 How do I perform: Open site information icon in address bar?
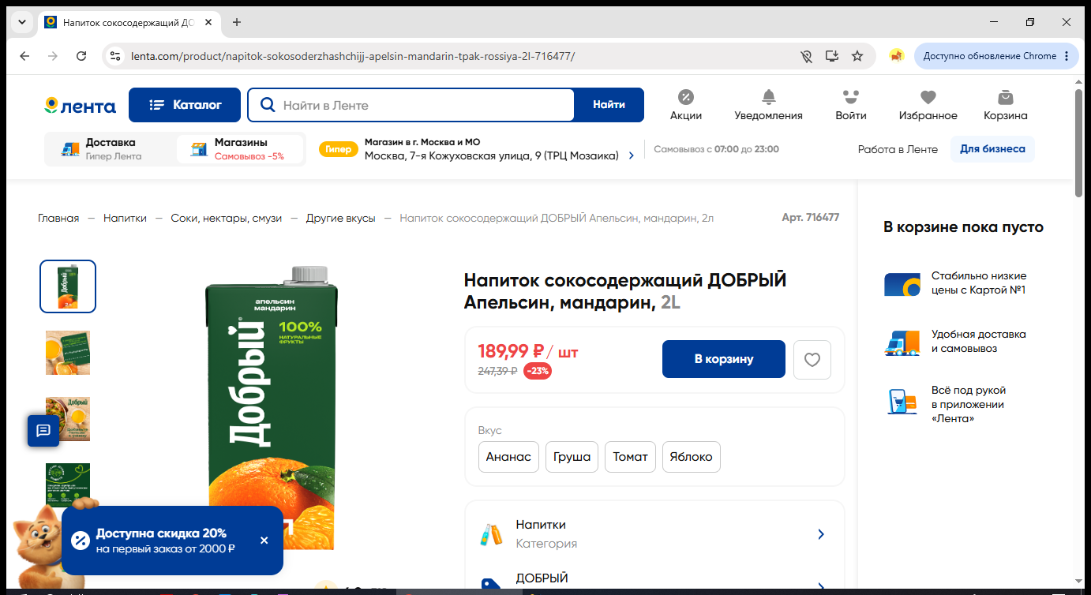click(115, 56)
